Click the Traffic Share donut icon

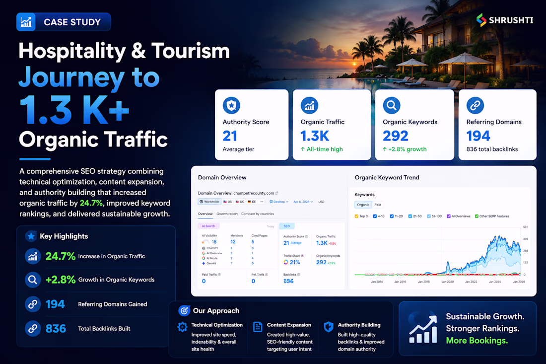[x=286, y=262]
